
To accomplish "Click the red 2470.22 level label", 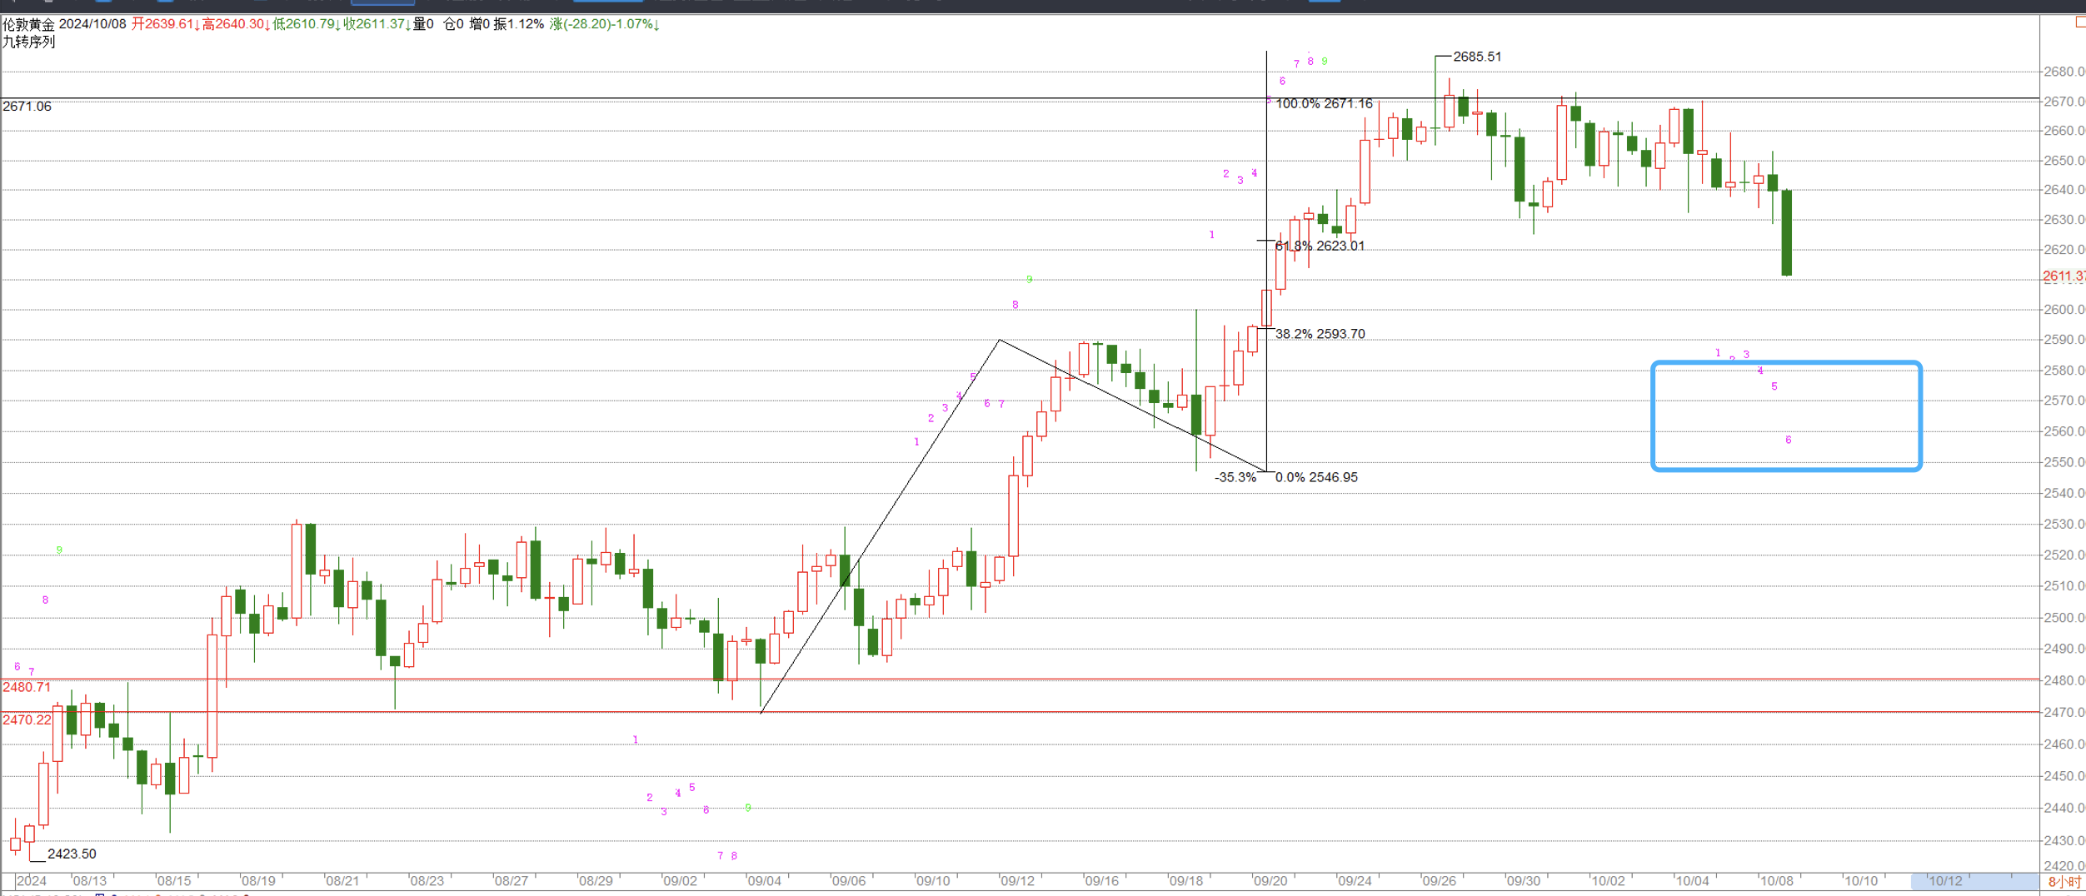I will (x=27, y=719).
